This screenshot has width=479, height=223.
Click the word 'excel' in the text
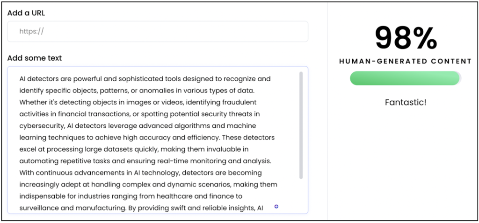click(x=28, y=149)
